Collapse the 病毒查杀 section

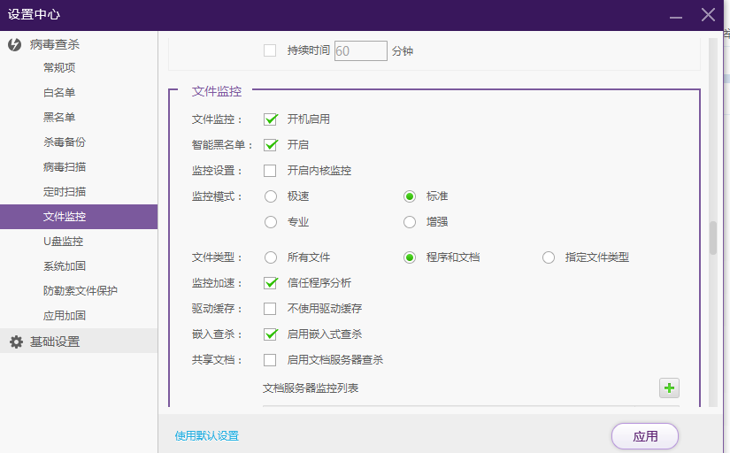55,44
